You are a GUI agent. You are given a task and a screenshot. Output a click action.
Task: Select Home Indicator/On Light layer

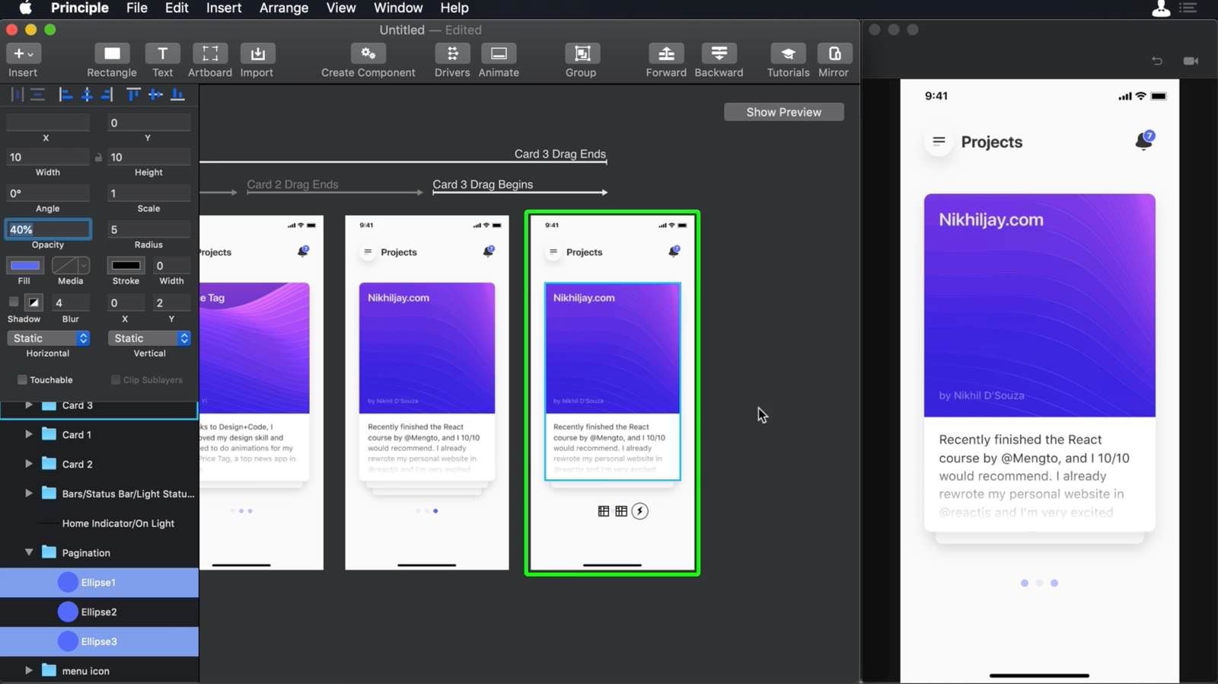[99, 523]
